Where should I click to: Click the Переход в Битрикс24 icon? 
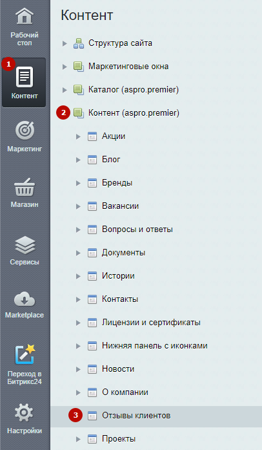[x=25, y=354]
